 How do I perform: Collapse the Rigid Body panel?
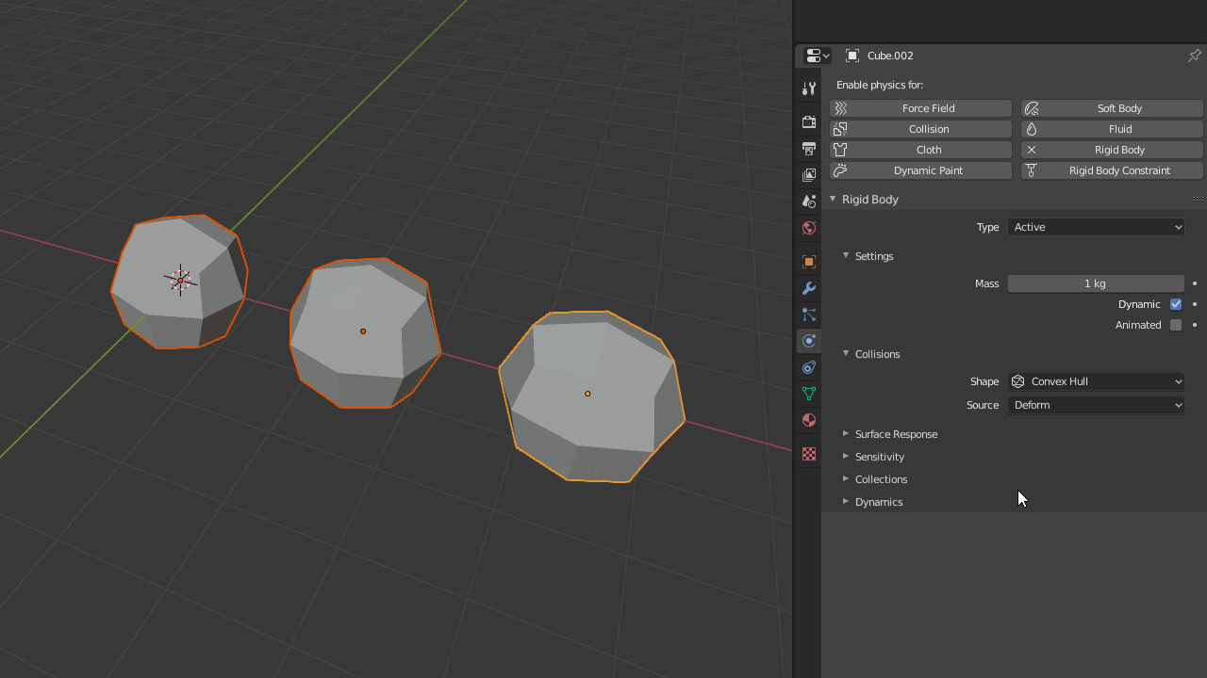pyautogui.click(x=833, y=199)
